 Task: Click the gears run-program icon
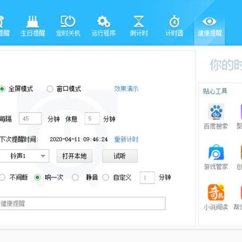(x=104, y=22)
